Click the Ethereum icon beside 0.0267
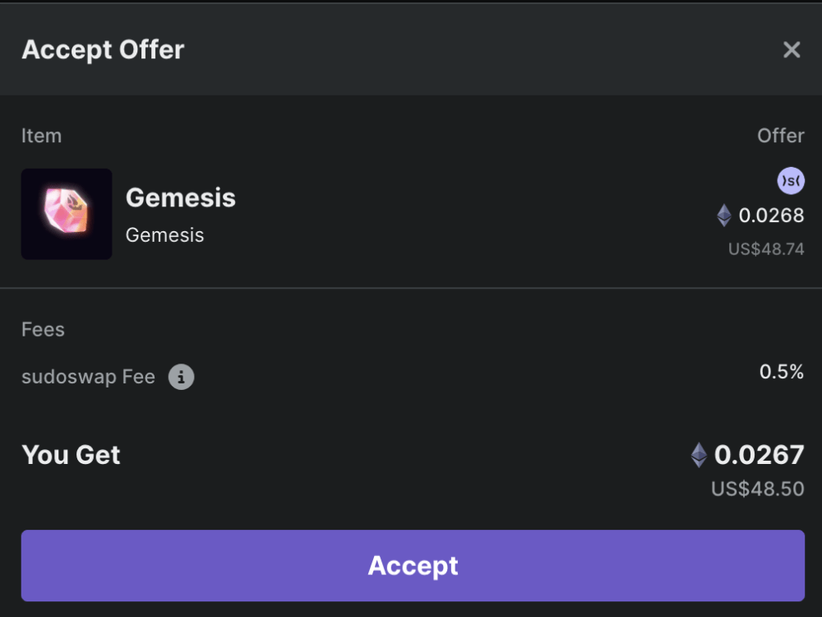822x617 pixels. (x=699, y=455)
